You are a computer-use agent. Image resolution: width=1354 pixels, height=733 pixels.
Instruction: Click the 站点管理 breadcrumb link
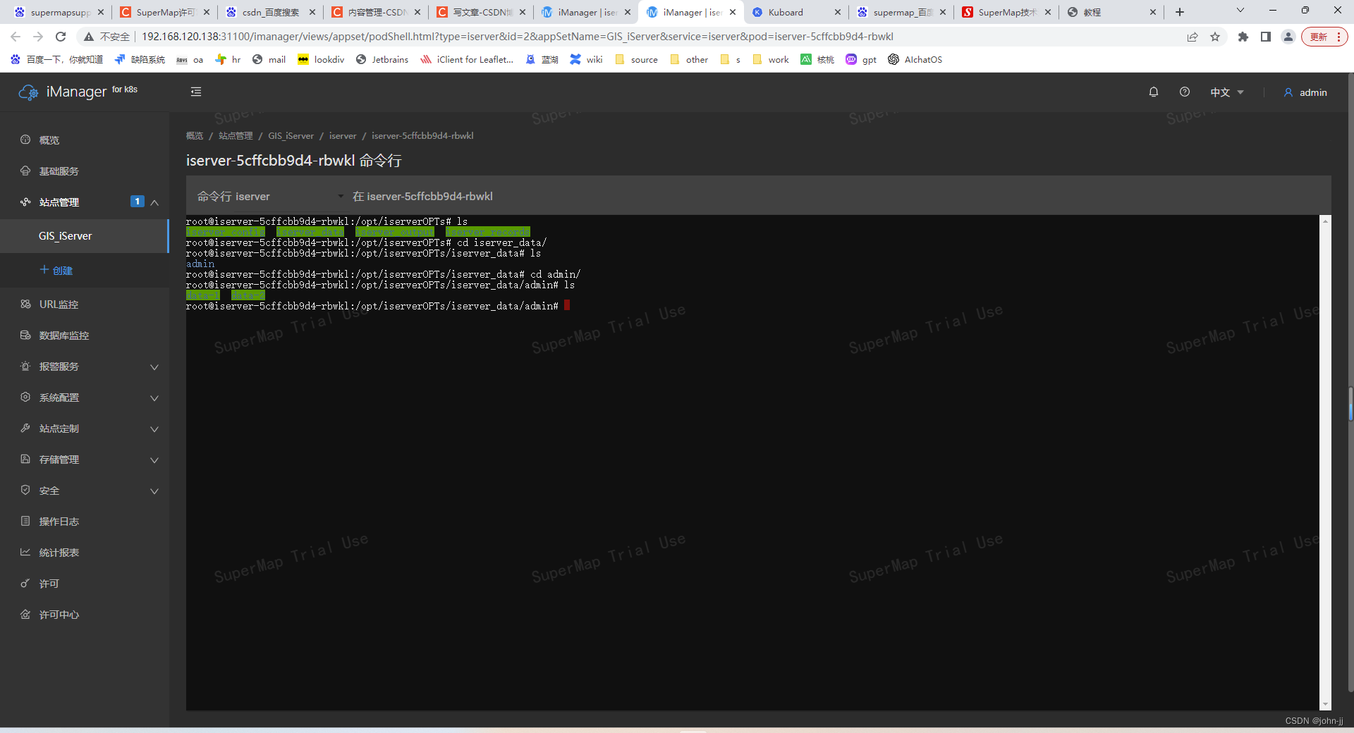pyautogui.click(x=236, y=136)
